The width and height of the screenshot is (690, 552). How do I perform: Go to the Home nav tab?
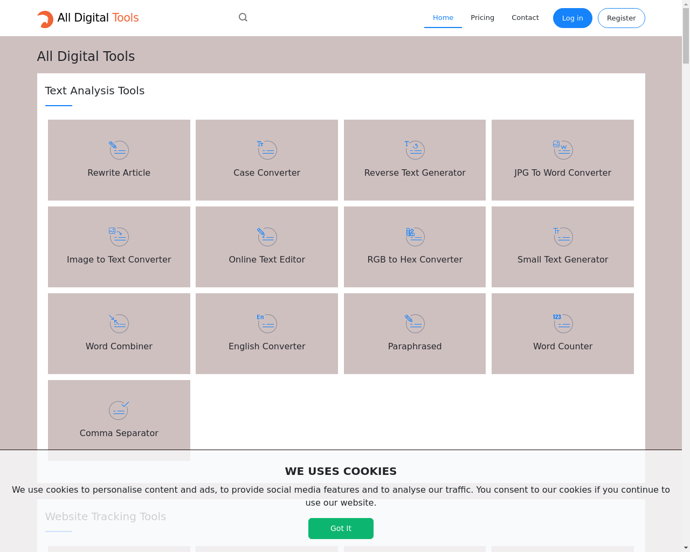pos(443,18)
